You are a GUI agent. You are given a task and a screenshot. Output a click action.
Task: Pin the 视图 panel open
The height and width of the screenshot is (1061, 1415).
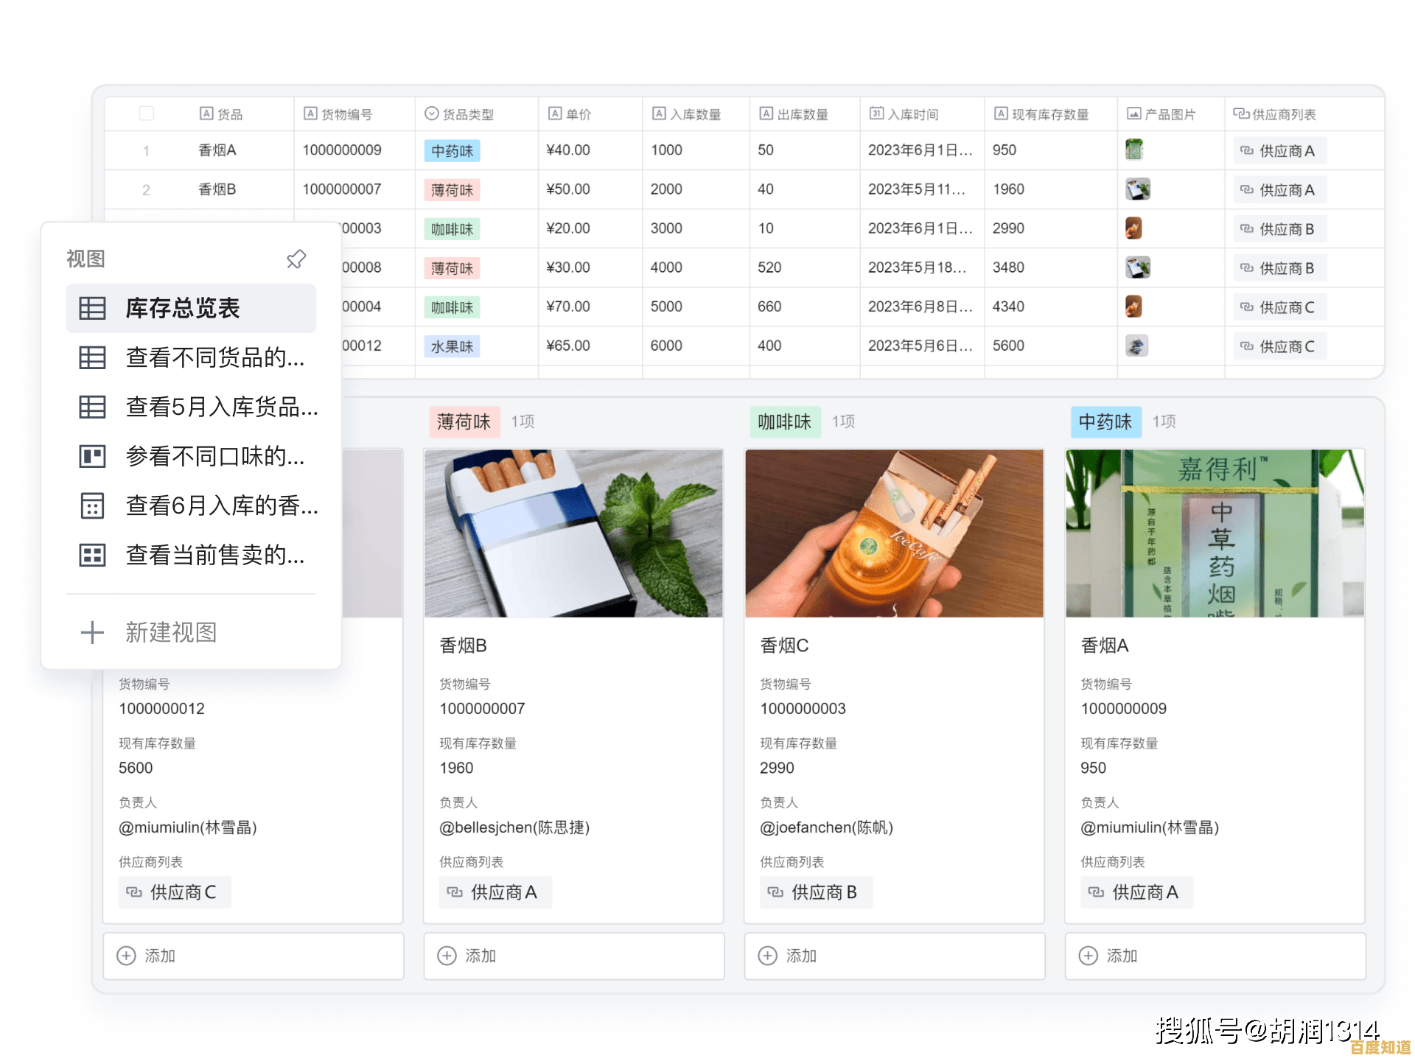pos(296,259)
